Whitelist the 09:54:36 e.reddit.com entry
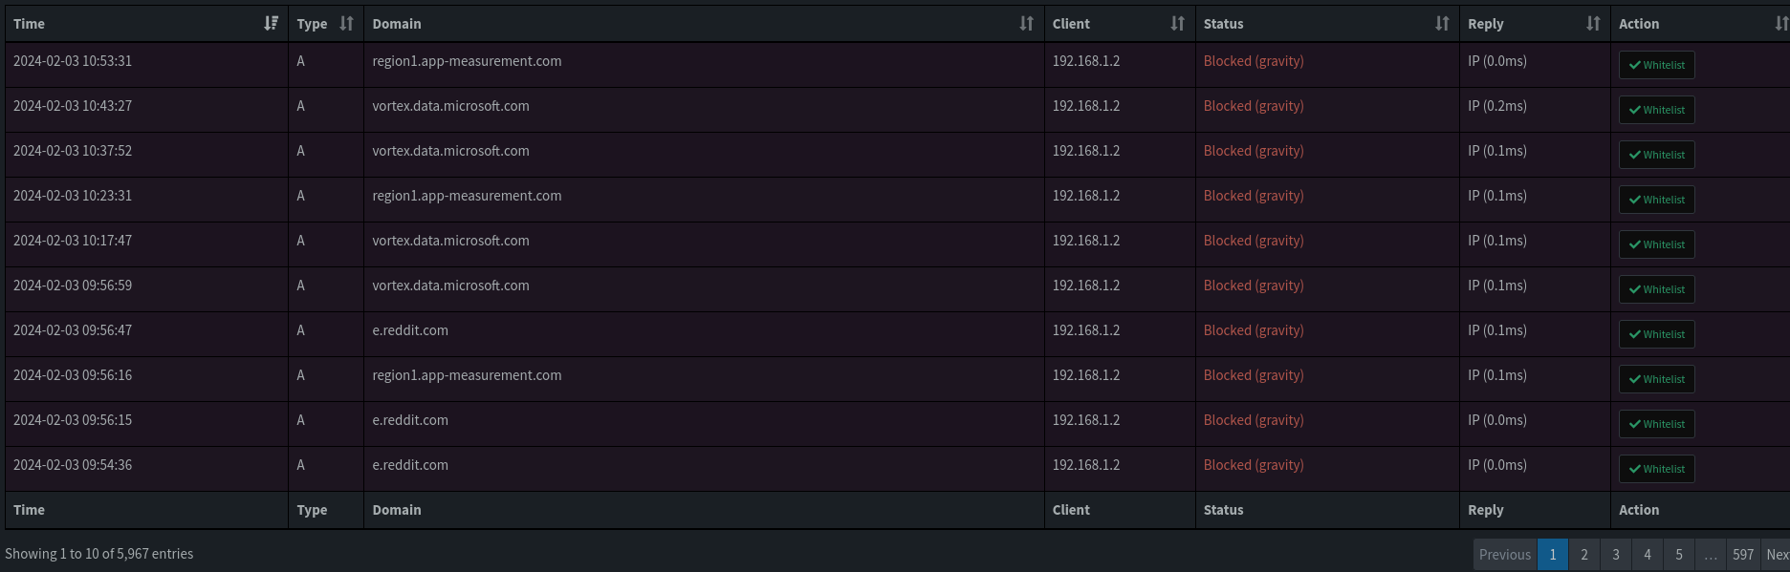 (x=1656, y=469)
